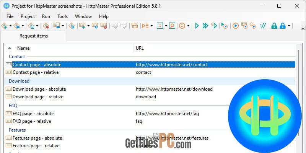Expand dropdown arrow beside orange circle-dots icon
The width and height of the screenshot is (306, 153).
(x=188, y=26)
